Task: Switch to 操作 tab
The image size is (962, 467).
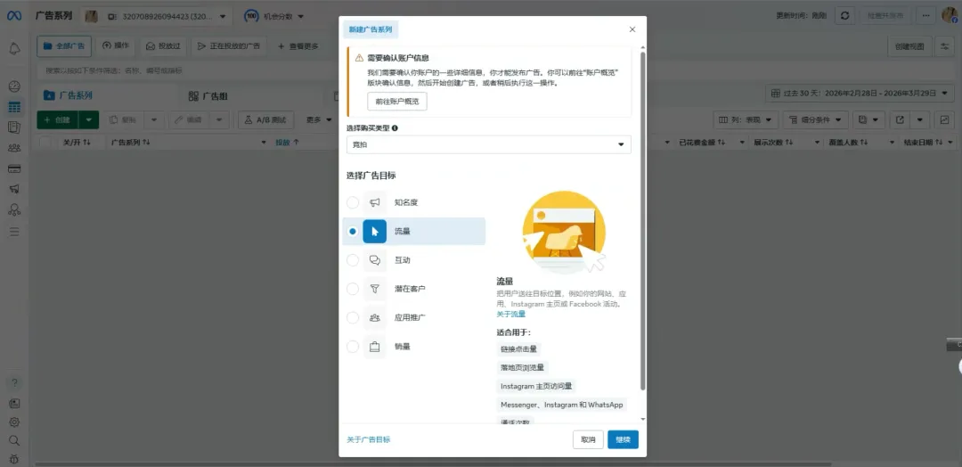Action: (115, 46)
